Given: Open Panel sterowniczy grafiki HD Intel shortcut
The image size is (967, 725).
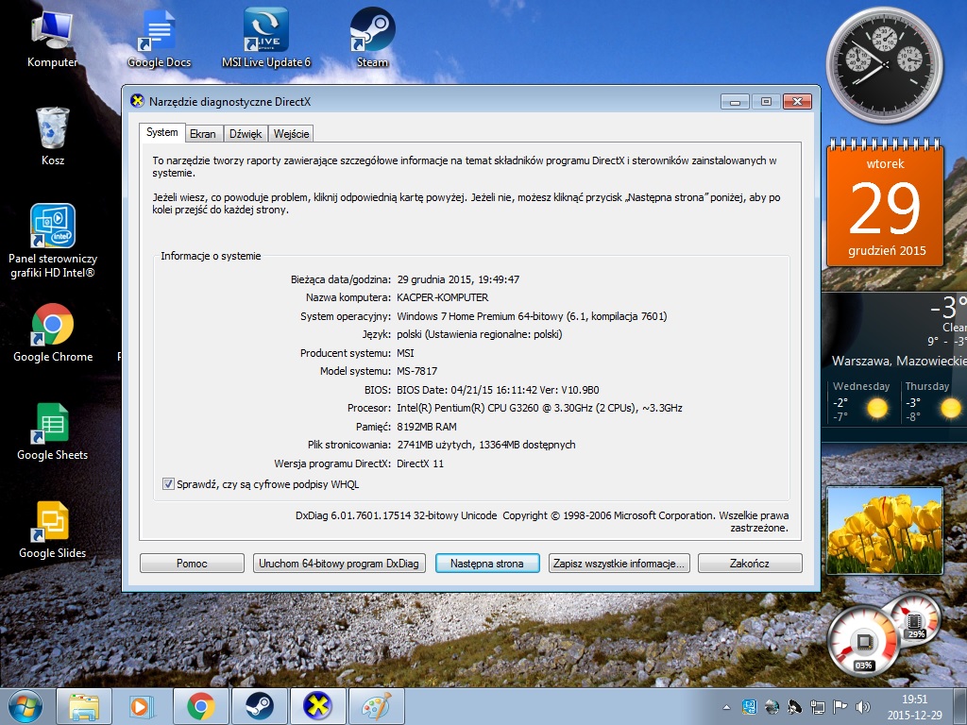Looking at the screenshot, I should (x=53, y=242).
